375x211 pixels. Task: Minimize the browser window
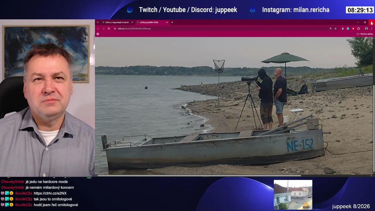358,22
